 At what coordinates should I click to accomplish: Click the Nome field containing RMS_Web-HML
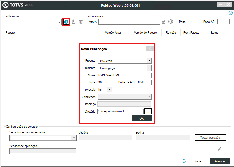(125, 75)
